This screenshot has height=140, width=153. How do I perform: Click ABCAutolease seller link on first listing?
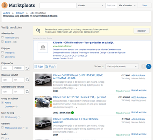tap(138, 75)
